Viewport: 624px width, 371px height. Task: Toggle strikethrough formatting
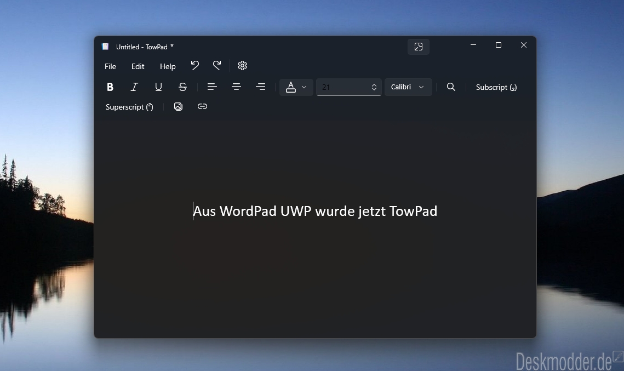[182, 87]
